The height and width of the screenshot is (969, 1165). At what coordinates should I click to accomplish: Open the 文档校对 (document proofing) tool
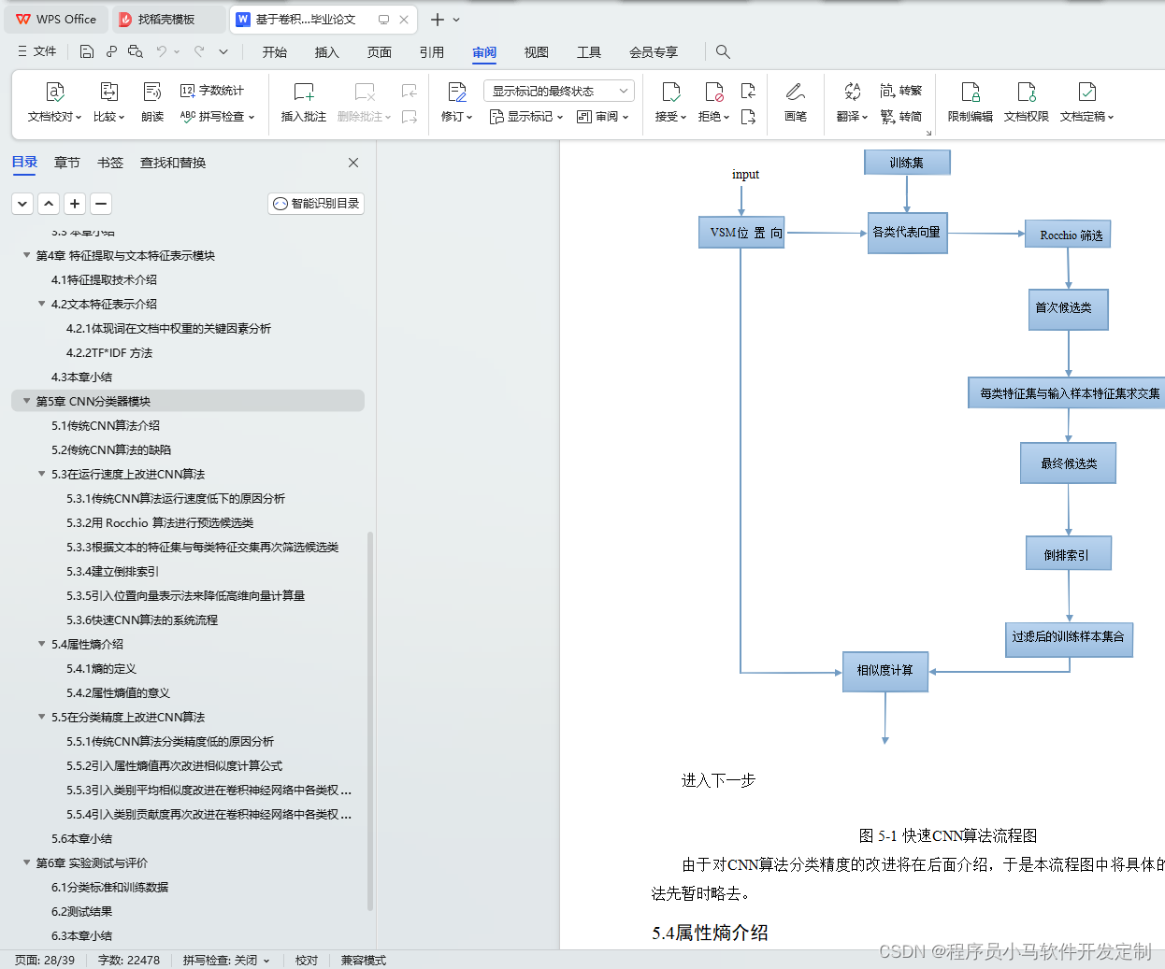pos(54,102)
